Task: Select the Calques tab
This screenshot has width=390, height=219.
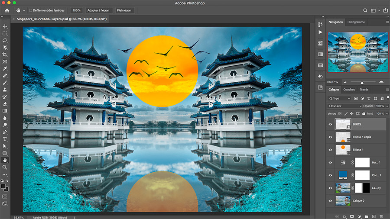Action: coord(334,90)
